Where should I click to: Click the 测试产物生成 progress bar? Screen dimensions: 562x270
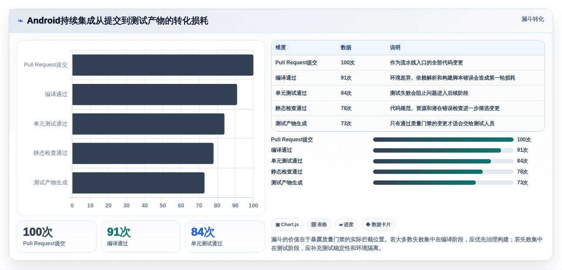pyautogui.click(x=443, y=183)
